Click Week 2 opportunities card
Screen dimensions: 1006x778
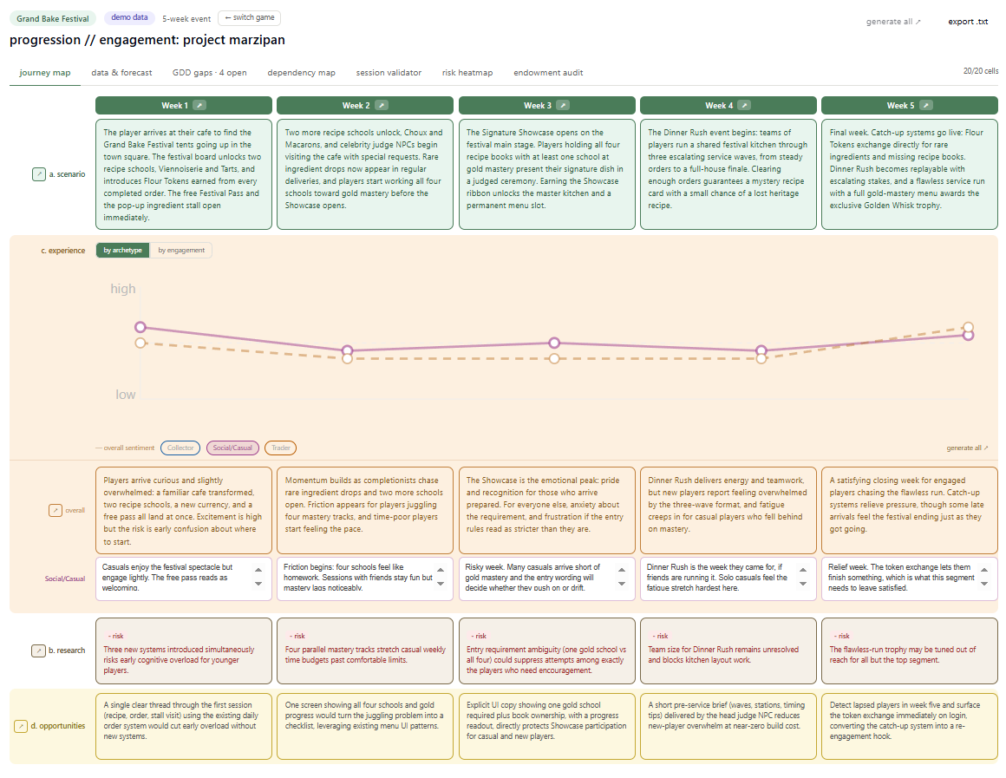365,726
